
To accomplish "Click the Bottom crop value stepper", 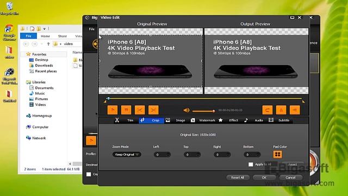I will [258, 155].
